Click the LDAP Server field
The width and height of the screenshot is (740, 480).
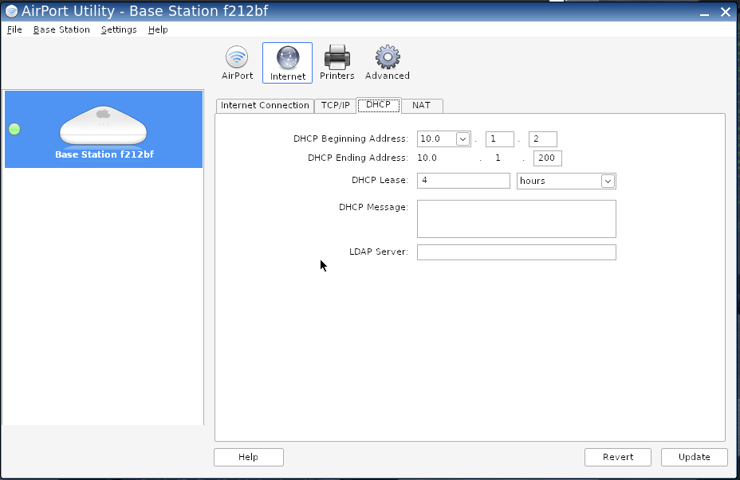click(x=516, y=252)
